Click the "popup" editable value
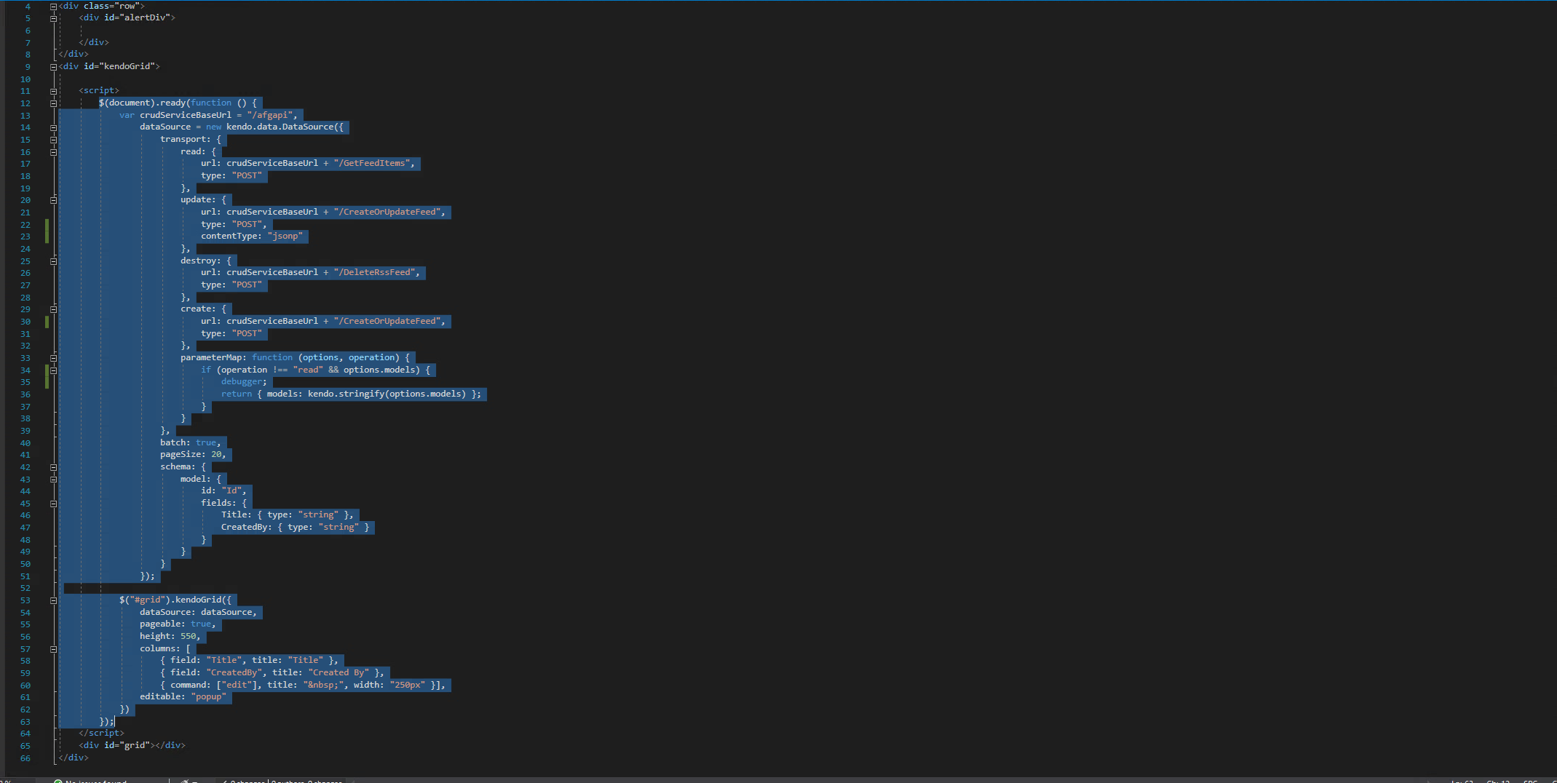 pyautogui.click(x=208, y=696)
